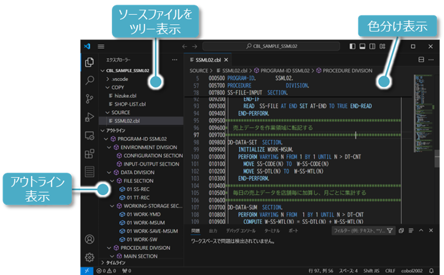Viewport: 444px width, 275px height.
Task: Expand the .vscode folder
Action: (x=120, y=79)
